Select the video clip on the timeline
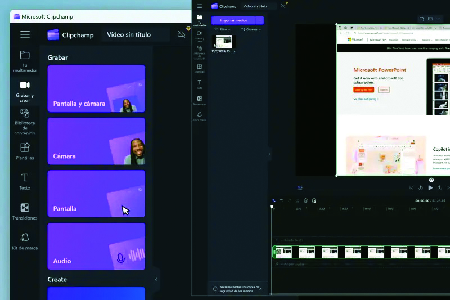Screen dimensions: 450x300 pos(361,252)
